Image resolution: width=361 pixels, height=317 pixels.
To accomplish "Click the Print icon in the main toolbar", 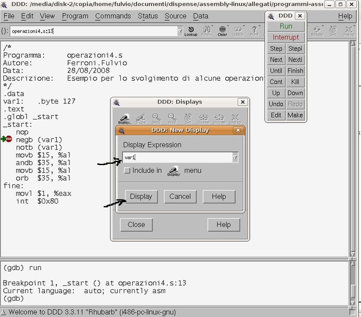I will click(x=254, y=31).
